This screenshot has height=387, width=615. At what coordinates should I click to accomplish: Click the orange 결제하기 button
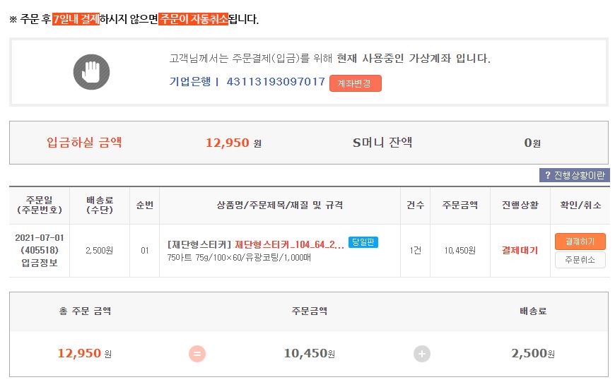point(580,242)
